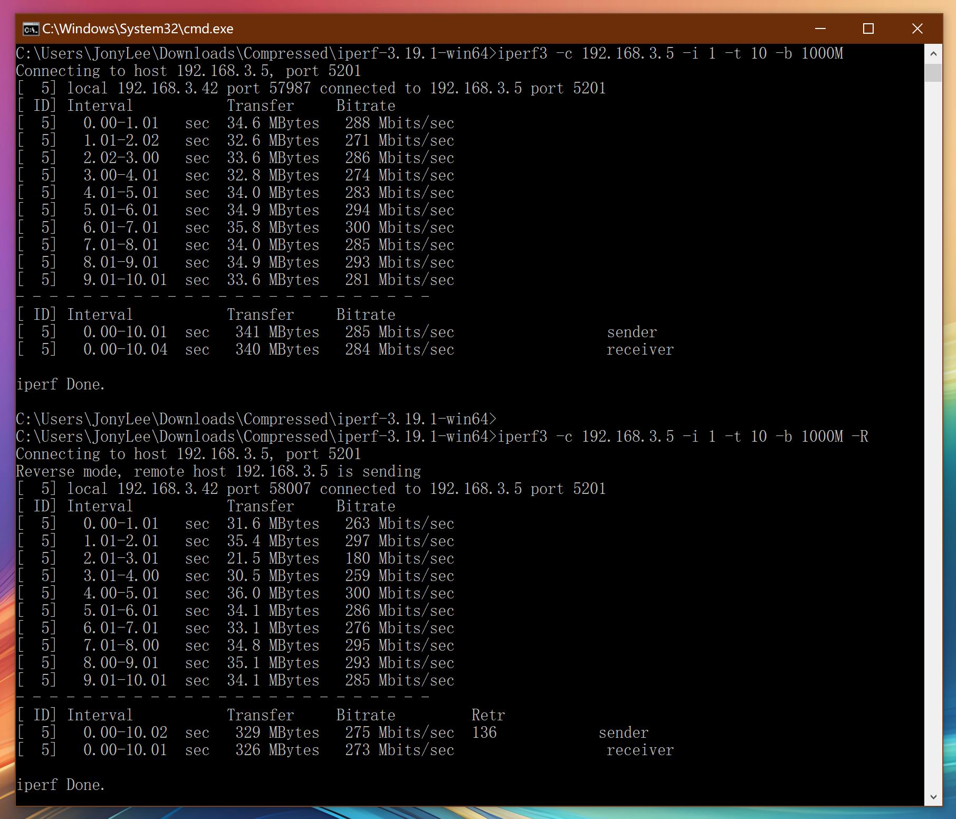The height and width of the screenshot is (819, 956).
Task: Close the command prompt window
Action: point(917,29)
